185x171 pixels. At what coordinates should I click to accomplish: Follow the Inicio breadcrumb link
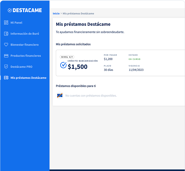(x=56, y=14)
